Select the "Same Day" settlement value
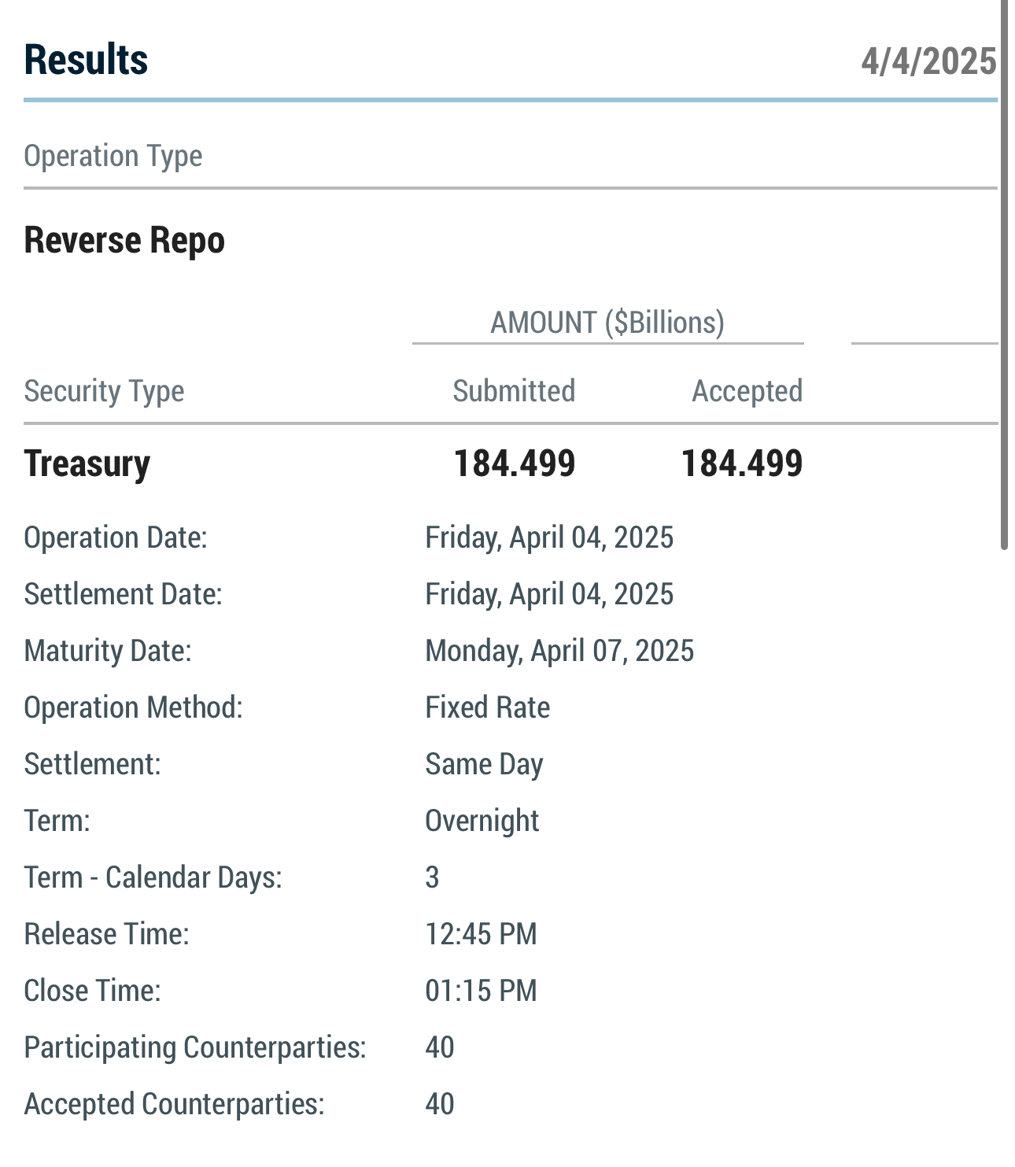The width and height of the screenshot is (1015, 1167). [484, 764]
